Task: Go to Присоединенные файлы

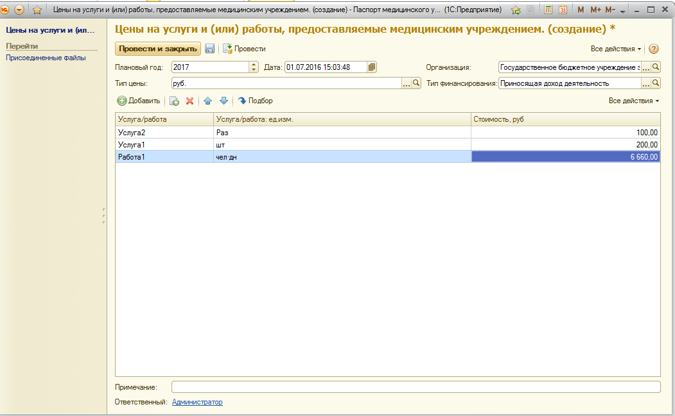Action: pos(46,58)
